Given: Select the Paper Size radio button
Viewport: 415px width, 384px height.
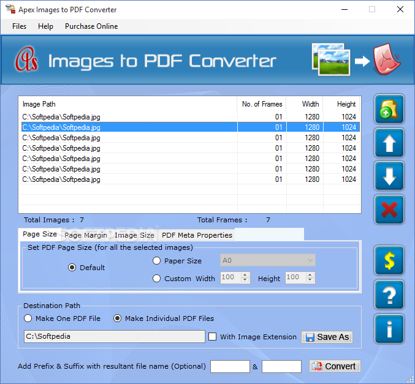Looking at the screenshot, I should (x=156, y=261).
